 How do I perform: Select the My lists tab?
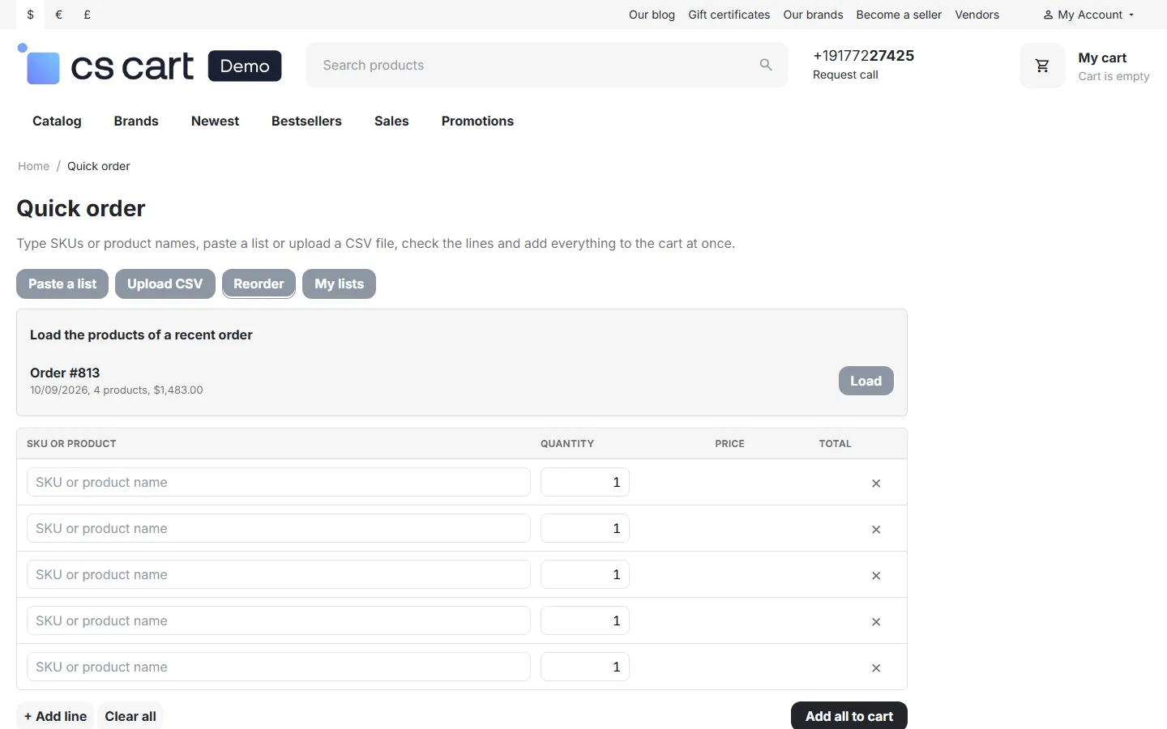click(339, 283)
